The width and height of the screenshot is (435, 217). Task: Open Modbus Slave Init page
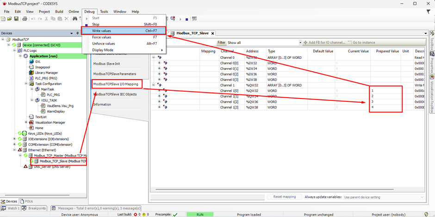click(x=106, y=63)
